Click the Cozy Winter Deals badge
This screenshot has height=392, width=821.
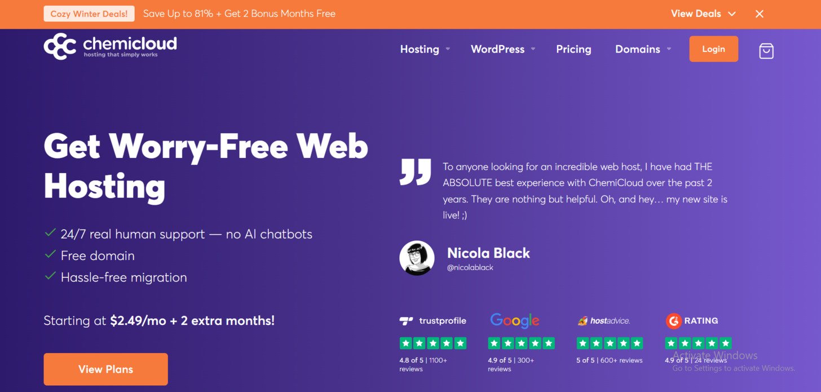(x=89, y=14)
